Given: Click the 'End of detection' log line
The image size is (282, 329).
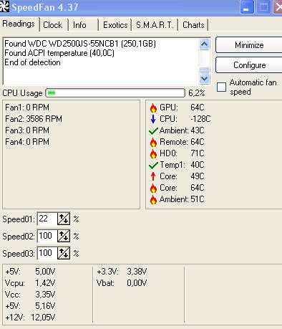Looking at the screenshot, I should coord(32,62).
